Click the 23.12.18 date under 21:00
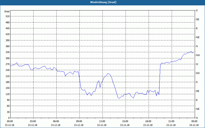The width and height of the screenshot is (205, 128). pyautogui.click(x=171, y=125)
